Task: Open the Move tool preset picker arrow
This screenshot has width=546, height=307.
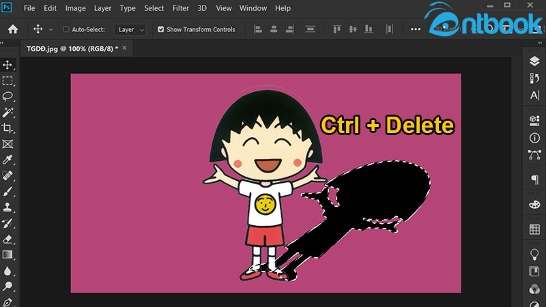Action: coord(51,29)
